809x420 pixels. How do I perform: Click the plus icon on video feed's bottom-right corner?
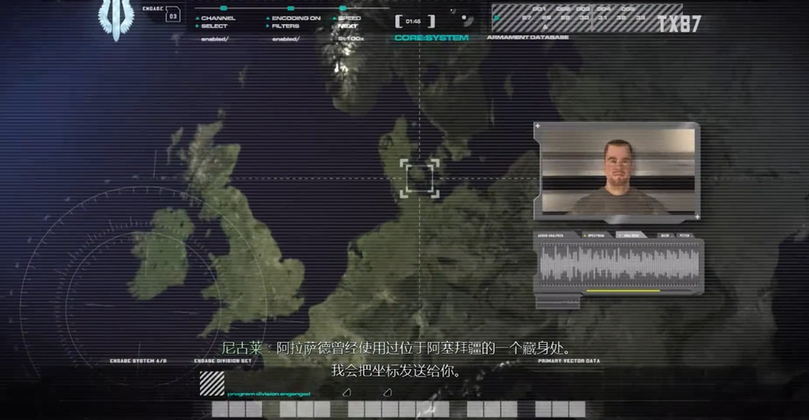(696, 217)
